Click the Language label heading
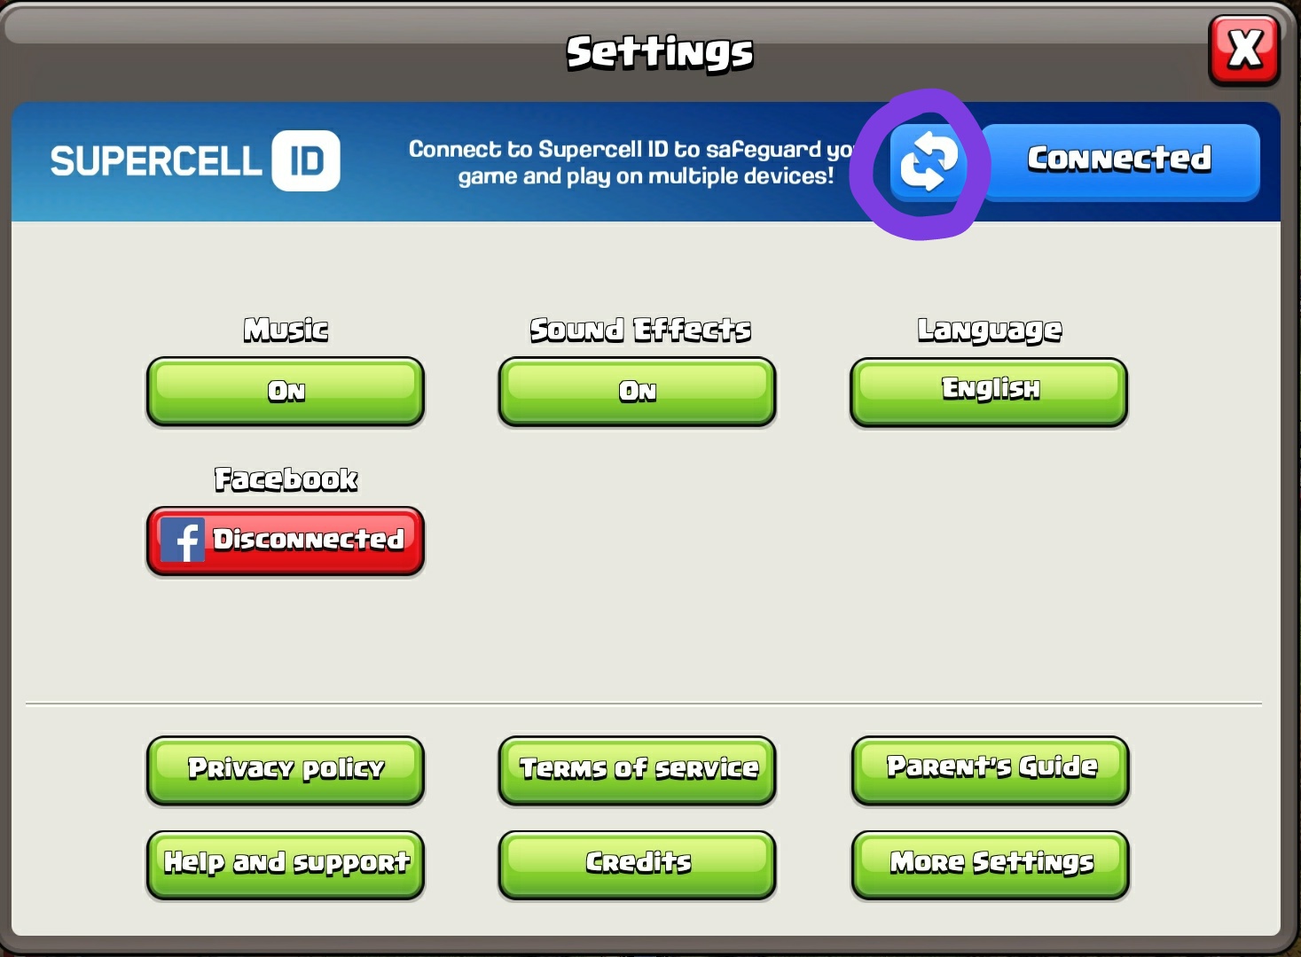The image size is (1301, 957). pyautogui.click(x=990, y=331)
